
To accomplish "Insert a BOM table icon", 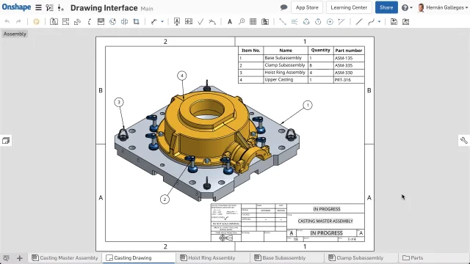I will pos(265,21).
